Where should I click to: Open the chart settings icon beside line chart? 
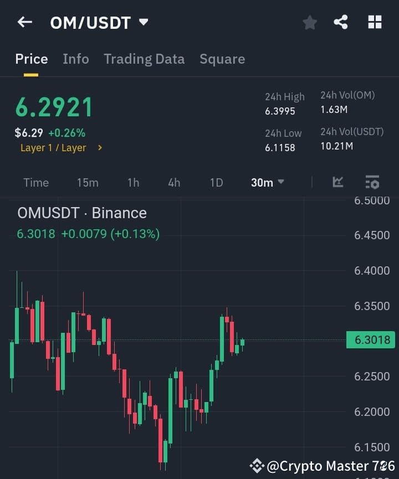click(x=372, y=182)
